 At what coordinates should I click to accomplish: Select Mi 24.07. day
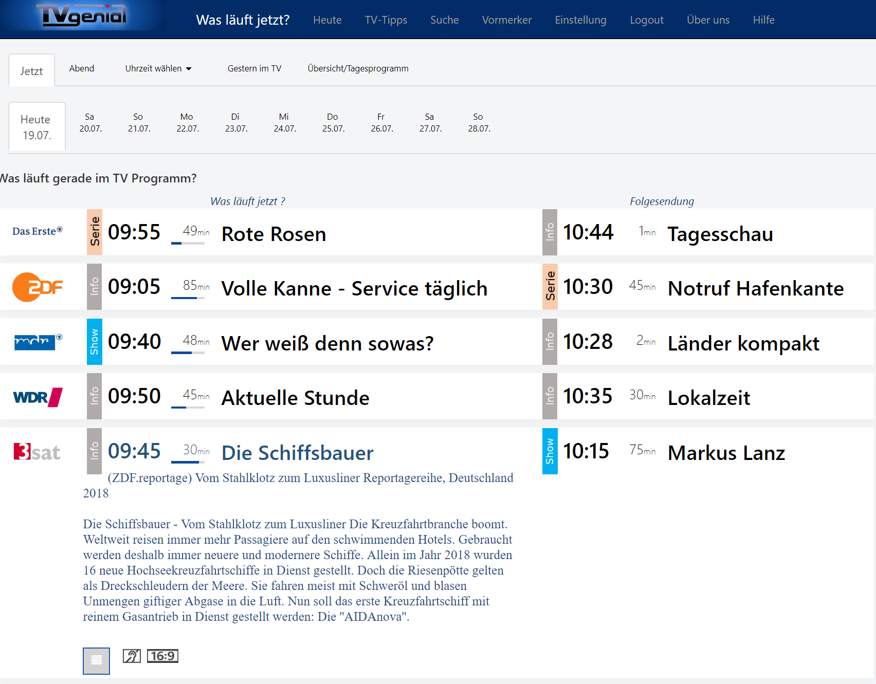(x=285, y=123)
